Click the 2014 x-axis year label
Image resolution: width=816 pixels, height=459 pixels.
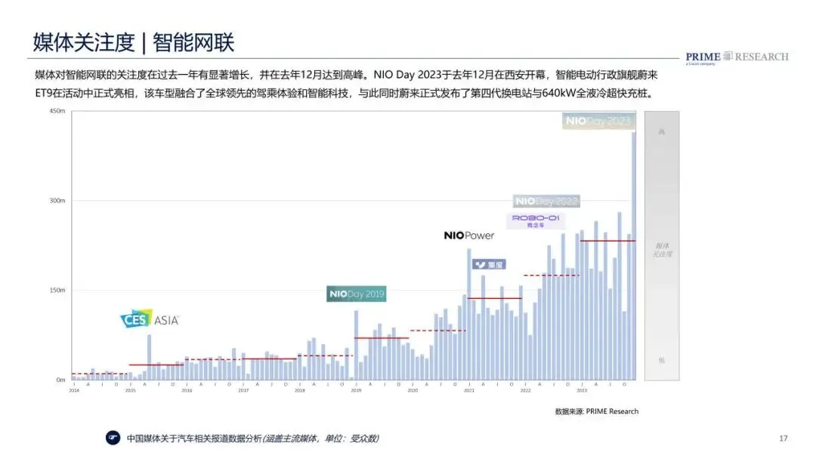tap(74, 390)
